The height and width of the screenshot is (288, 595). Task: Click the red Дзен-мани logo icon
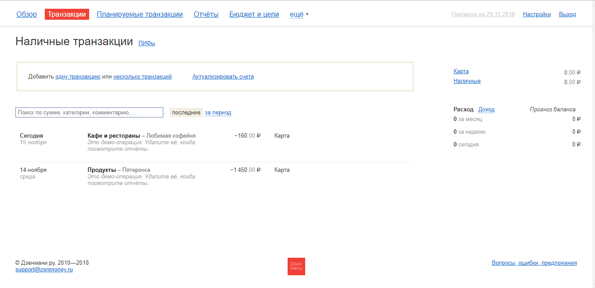(x=296, y=267)
